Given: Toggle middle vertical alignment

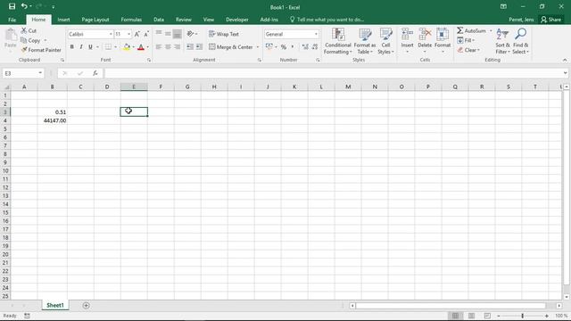Looking at the screenshot, I should 168,34.
